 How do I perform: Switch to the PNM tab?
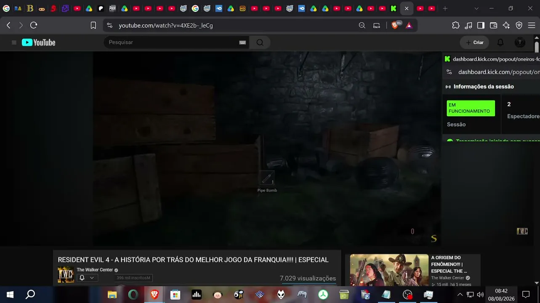click(112, 8)
